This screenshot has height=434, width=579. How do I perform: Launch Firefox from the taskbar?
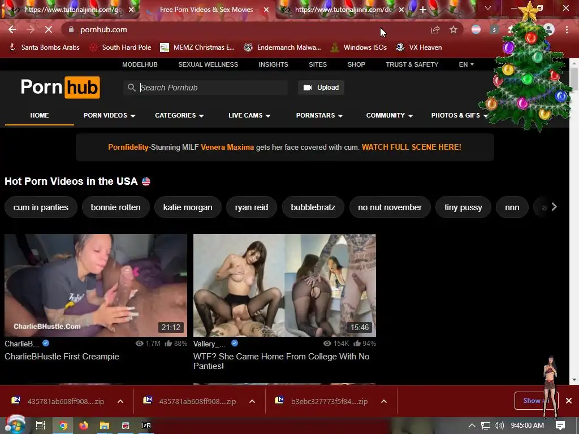coord(84,426)
